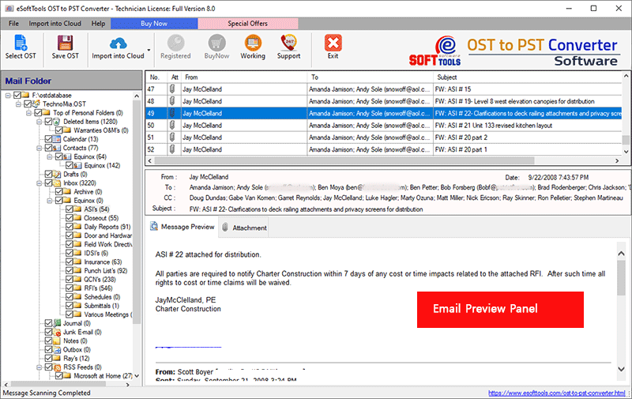Screen dimensions: 632x399
Task: Switch to the Attachment tab
Action: 244,228
